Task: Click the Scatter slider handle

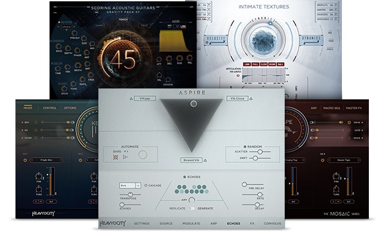Action: 260,152
